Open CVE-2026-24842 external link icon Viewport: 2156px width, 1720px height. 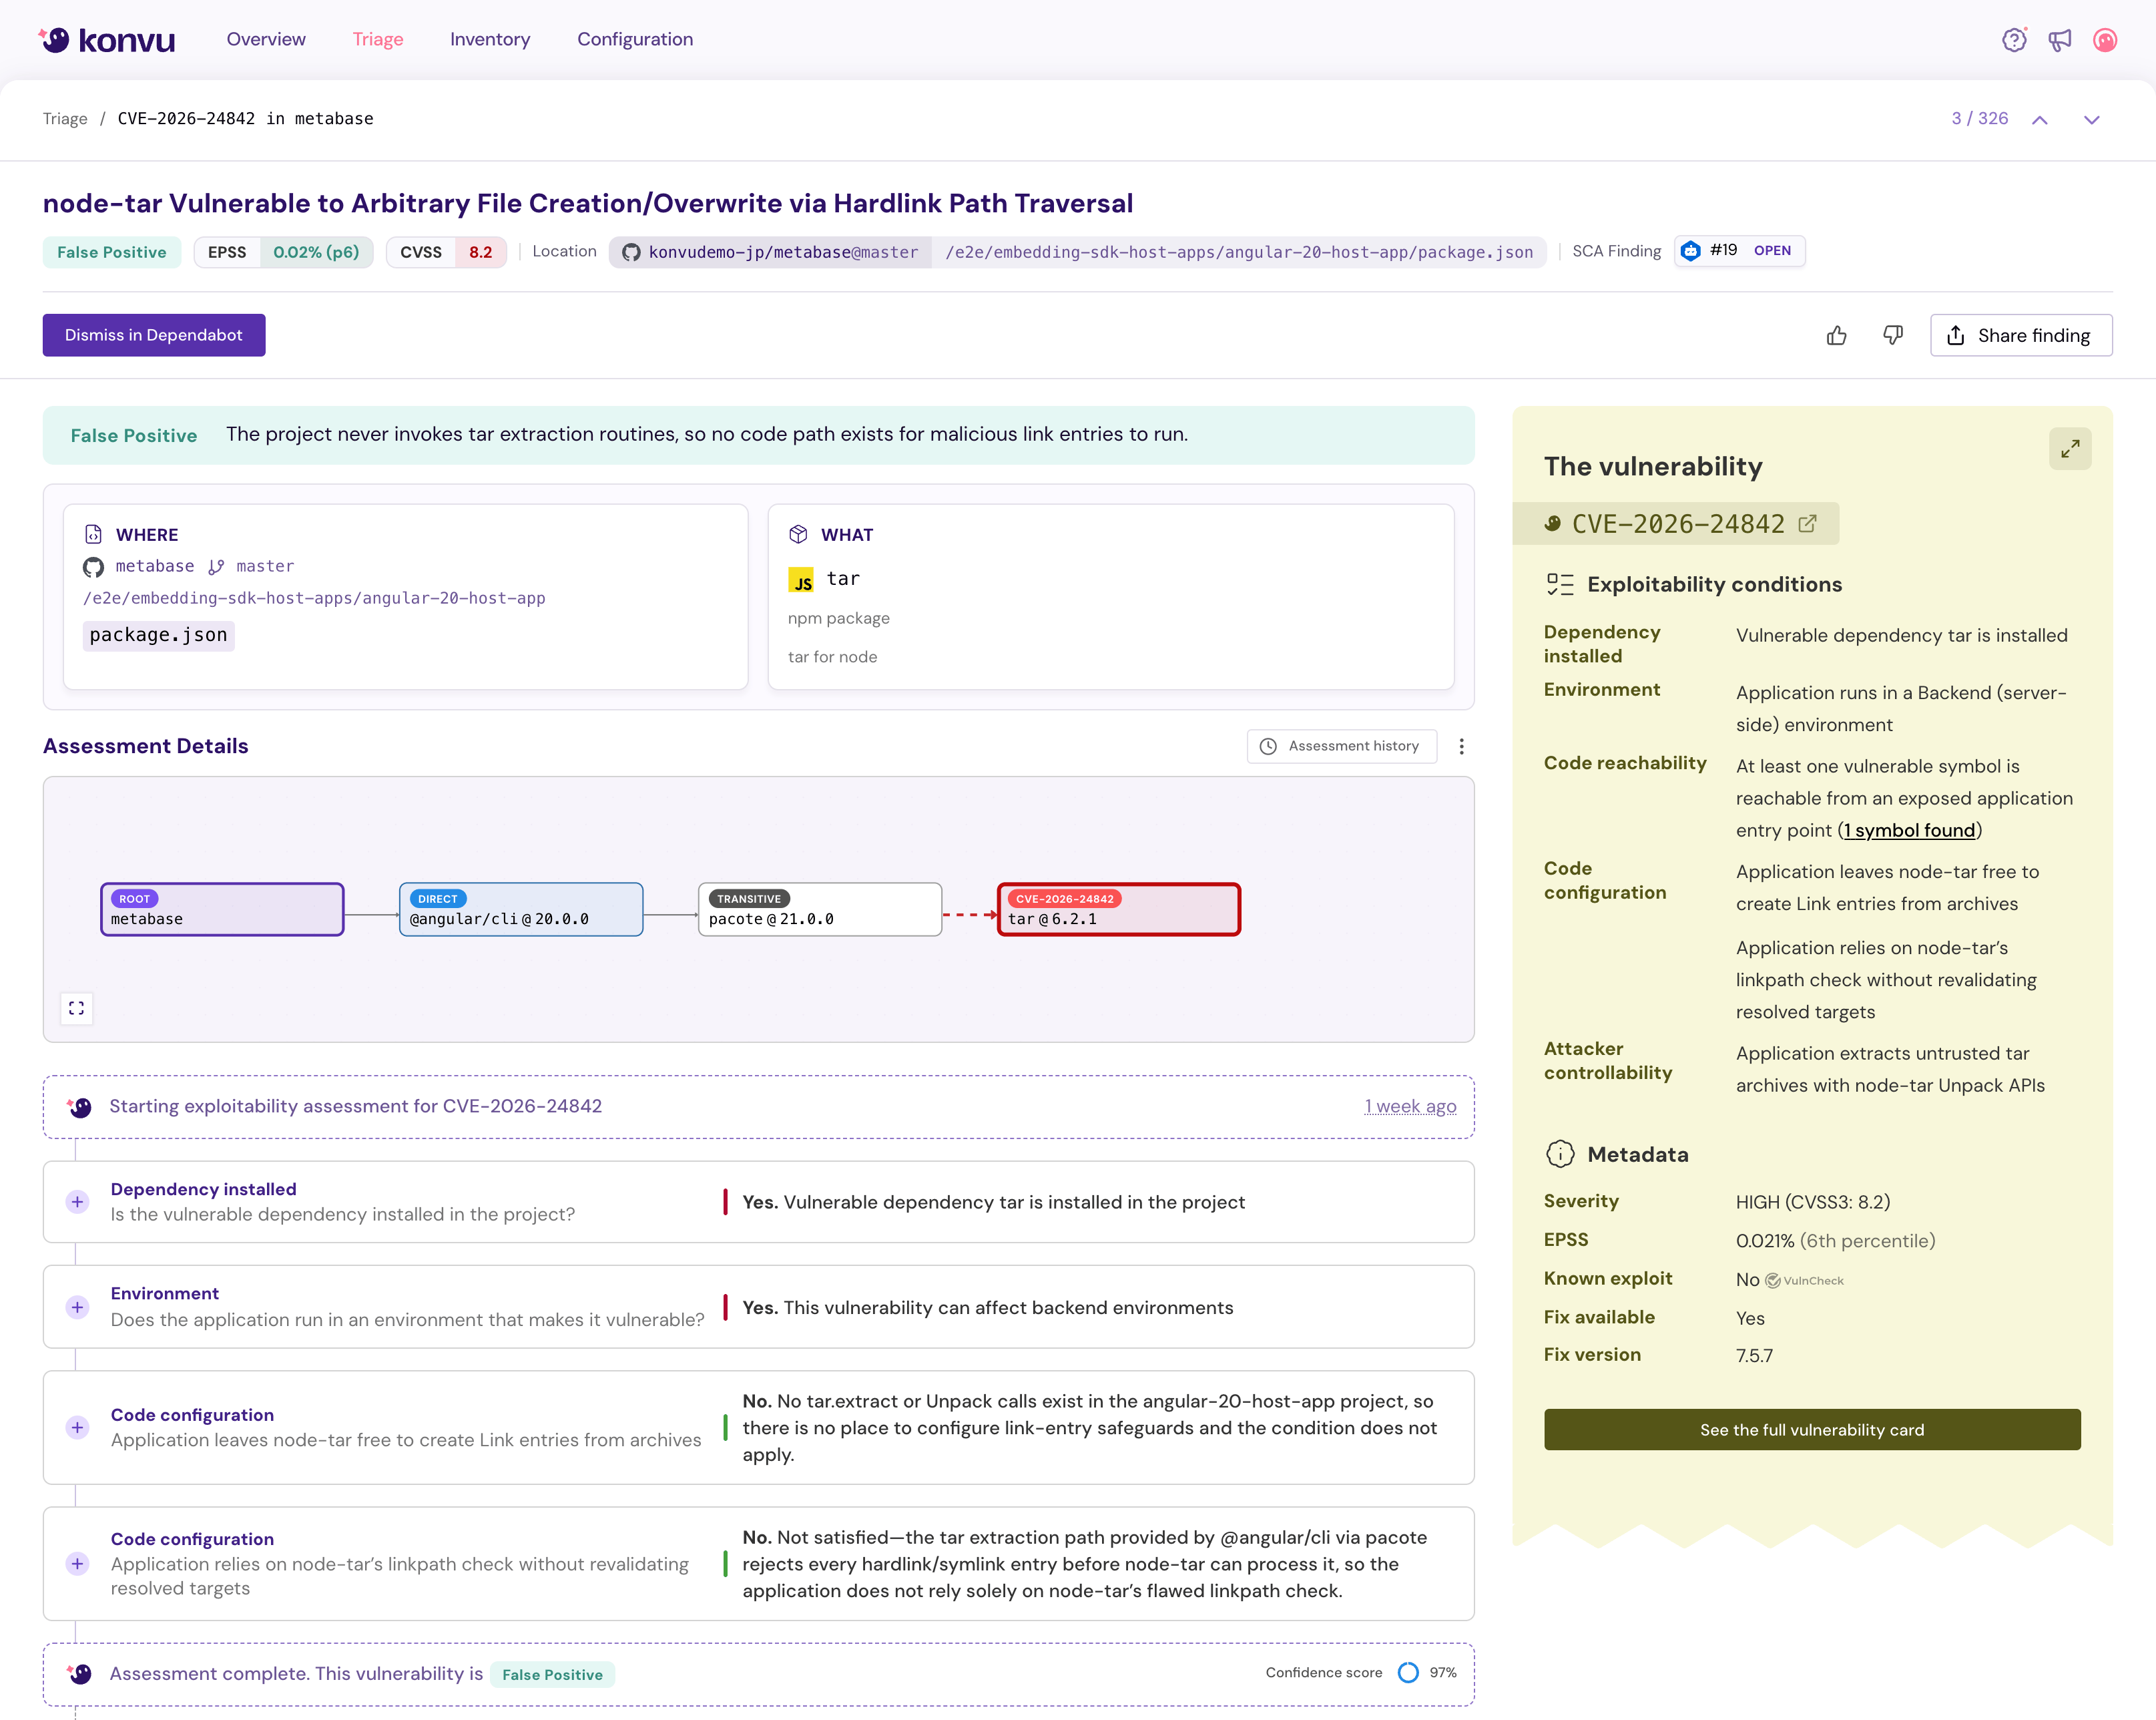[1807, 523]
